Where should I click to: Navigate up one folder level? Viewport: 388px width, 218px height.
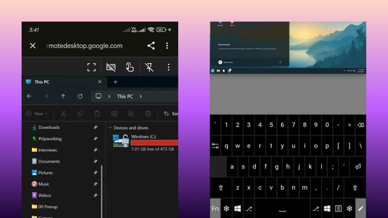(63, 96)
